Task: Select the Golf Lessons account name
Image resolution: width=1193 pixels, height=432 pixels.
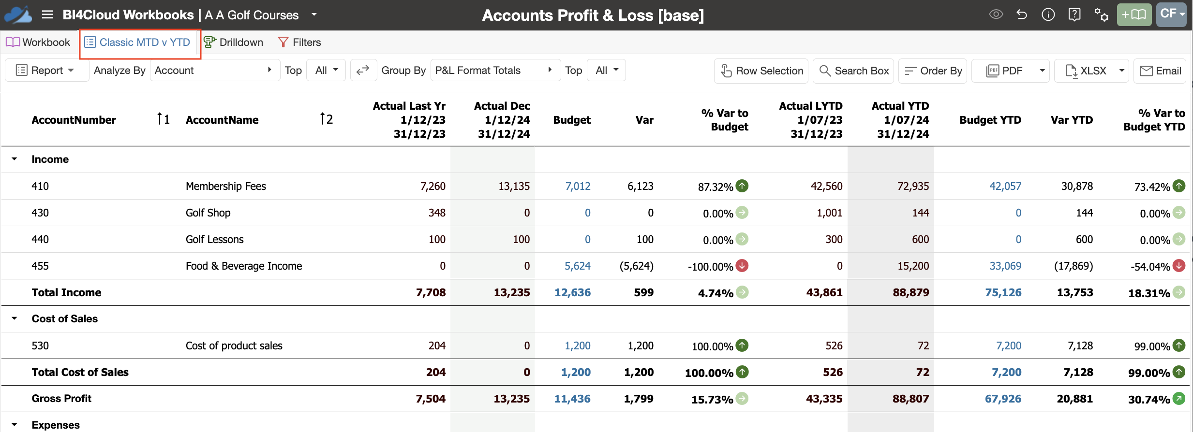Action: click(214, 239)
